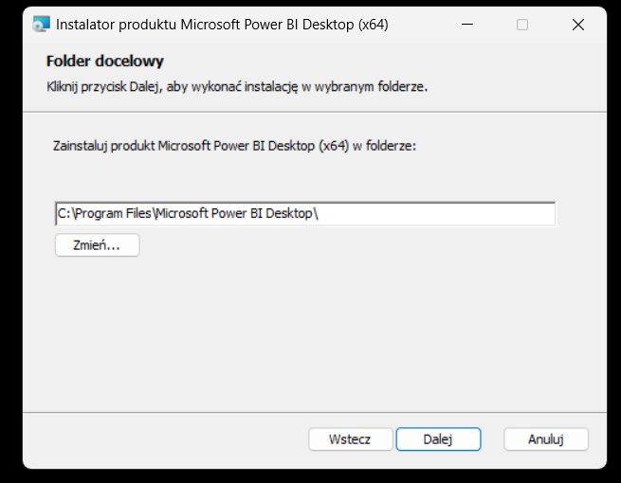Click the "Zainstaluj produkt" label above path
Viewport: 621px width, 483px height.
click(236, 147)
